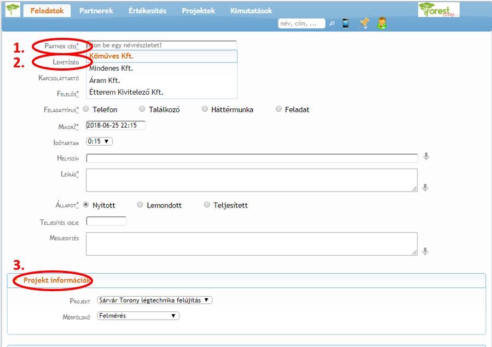Click the pushpin icon in the header
The width and height of the screenshot is (492, 347).
[363, 23]
